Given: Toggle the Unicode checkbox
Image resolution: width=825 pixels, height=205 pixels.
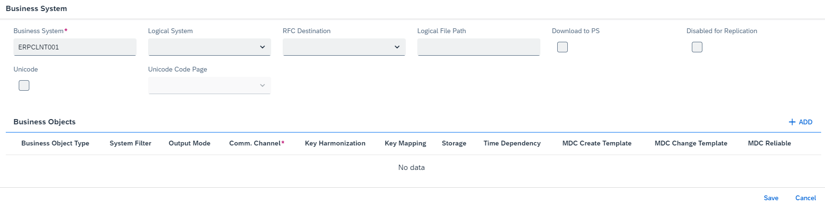Looking at the screenshot, I should [x=24, y=85].
